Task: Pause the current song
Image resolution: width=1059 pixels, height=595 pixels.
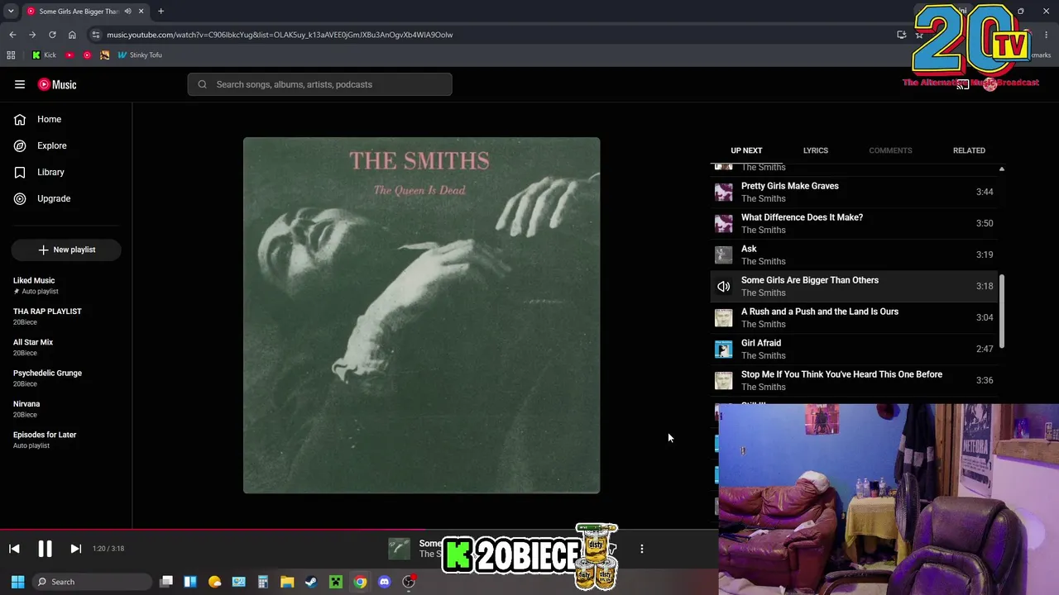Action: point(45,549)
